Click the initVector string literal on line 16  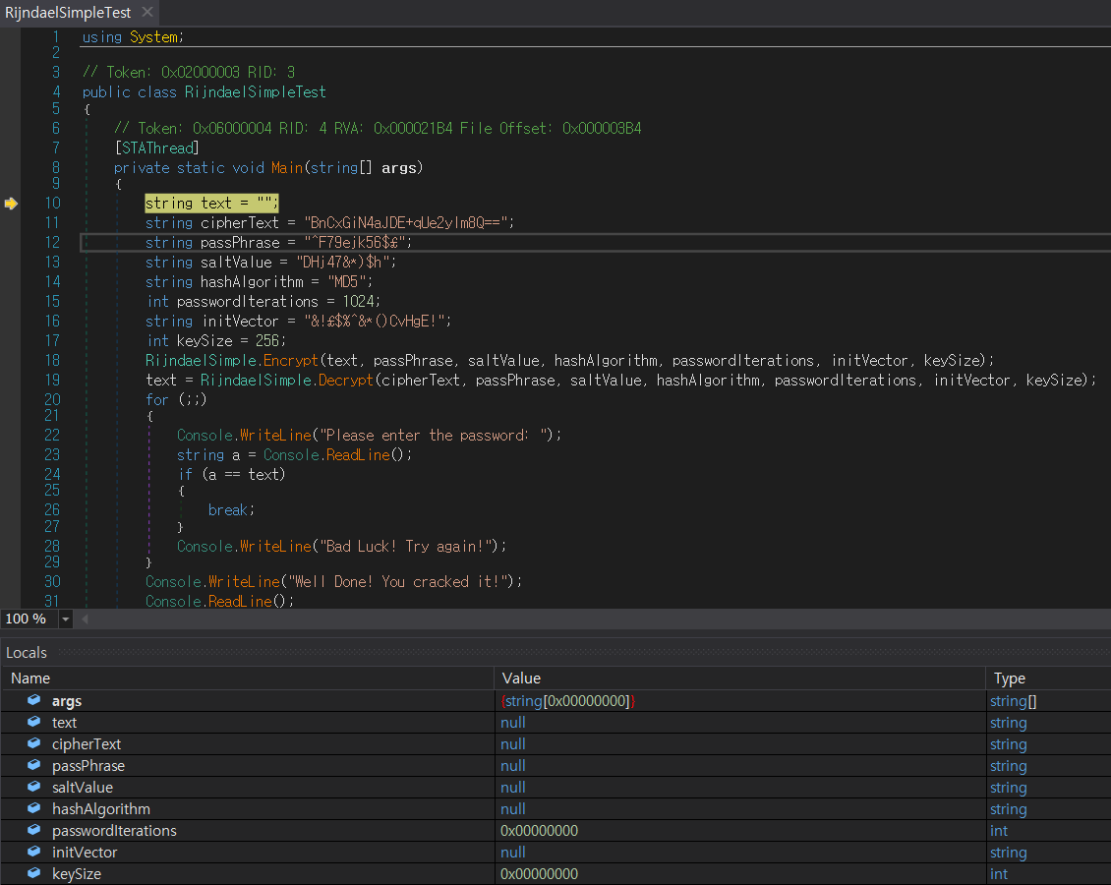click(x=375, y=322)
